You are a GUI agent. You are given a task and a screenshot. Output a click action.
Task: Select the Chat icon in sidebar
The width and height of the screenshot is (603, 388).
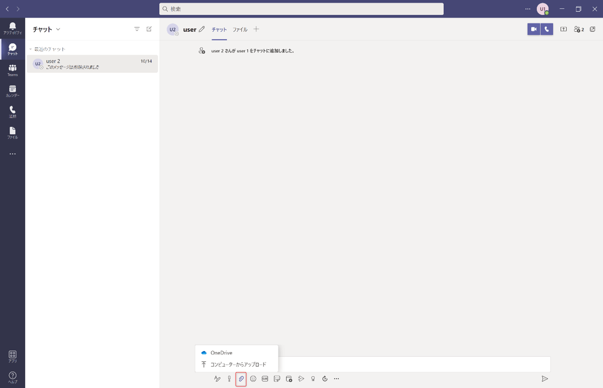[13, 49]
